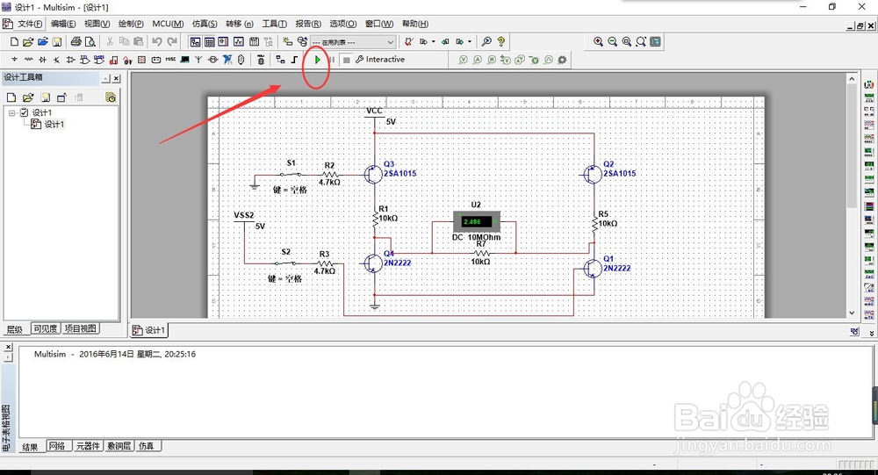This screenshot has height=475, width=878.
Task: Click the Stop simulation button
Action: point(347,60)
